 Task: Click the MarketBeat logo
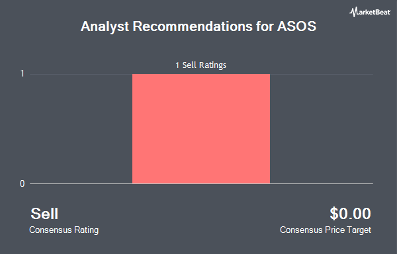(370, 12)
